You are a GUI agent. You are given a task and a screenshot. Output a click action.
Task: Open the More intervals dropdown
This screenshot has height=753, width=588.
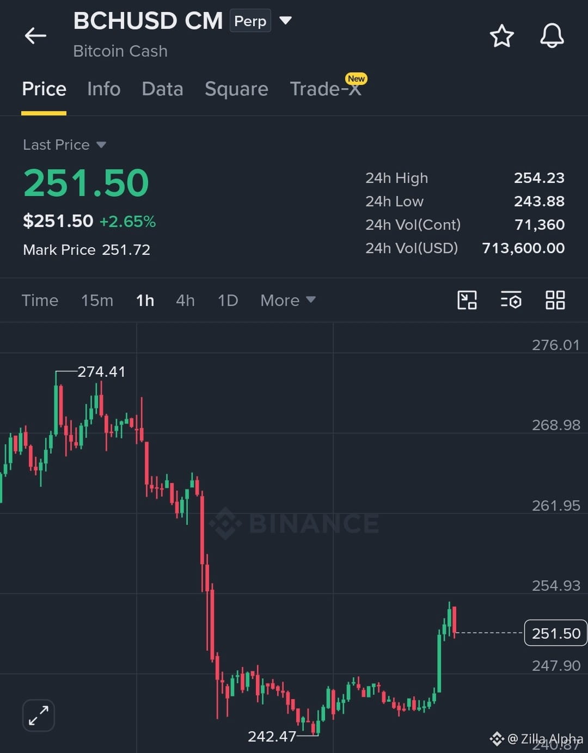pyautogui.click(x=288, y=301)
